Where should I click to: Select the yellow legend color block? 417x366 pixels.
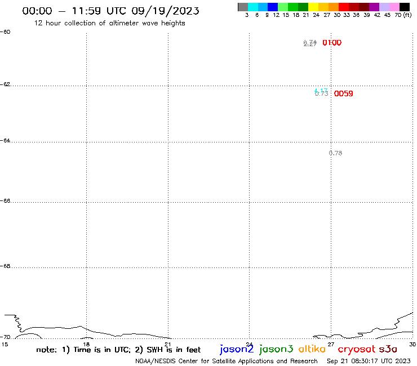tap(313, 7)
